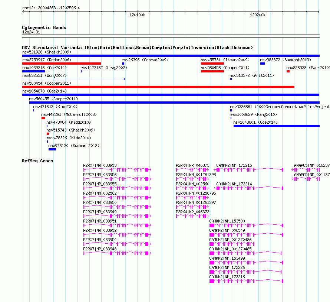Click esv1008629 (Pang2010) label
Image resolution: width=330 pixels, height=302 pixels.
click(254, 114)
